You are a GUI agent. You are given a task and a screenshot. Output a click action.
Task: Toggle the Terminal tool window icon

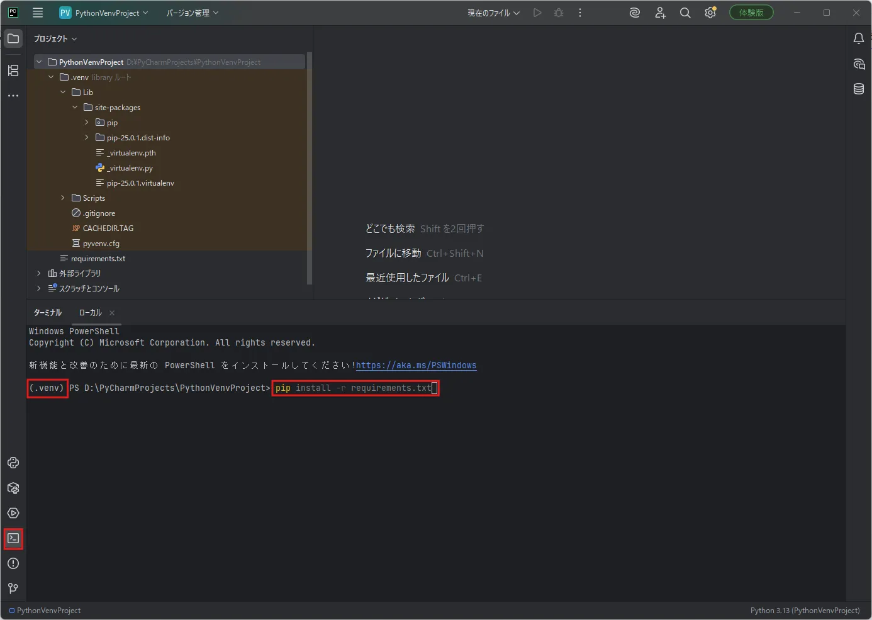tap(13, 538)
